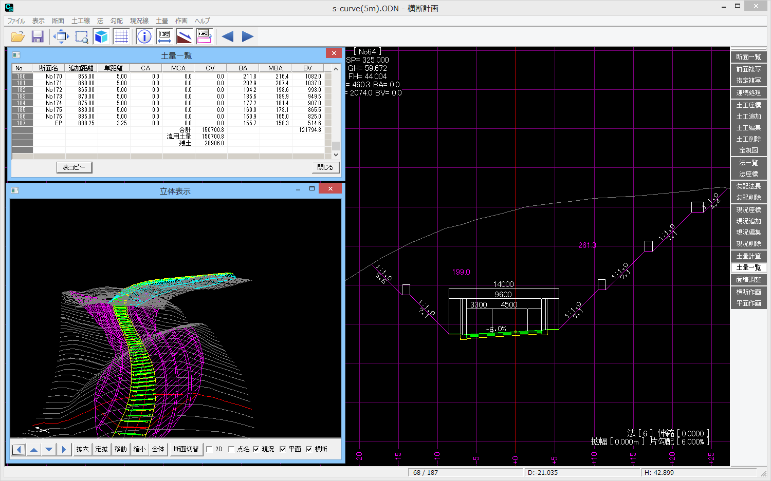Image resolution: width=771 pixels, height=481 pixels.
Task: Select table row No176
Action: (x=172, y=117)
